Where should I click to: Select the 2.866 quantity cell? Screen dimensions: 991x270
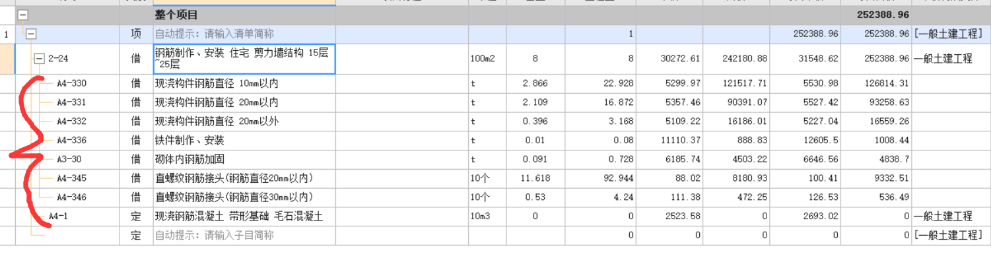coord(535,84)
